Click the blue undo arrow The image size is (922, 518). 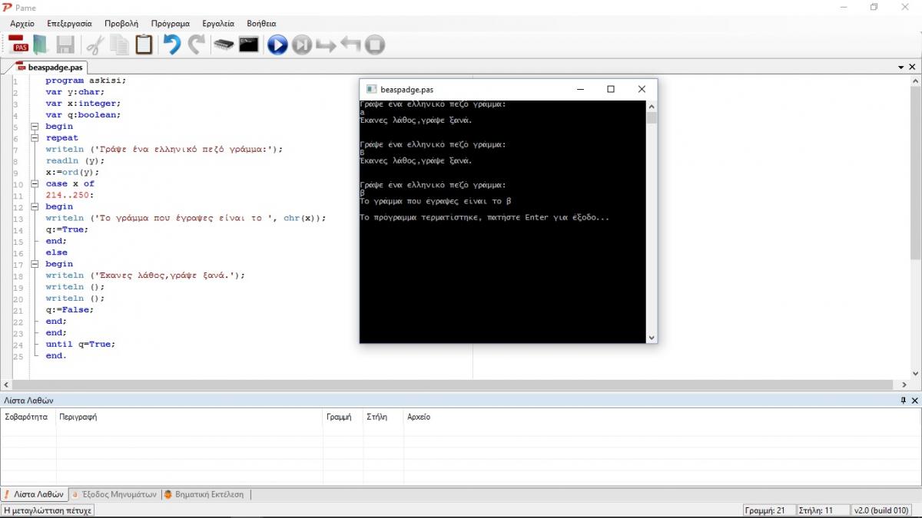(x=172, y=45)
